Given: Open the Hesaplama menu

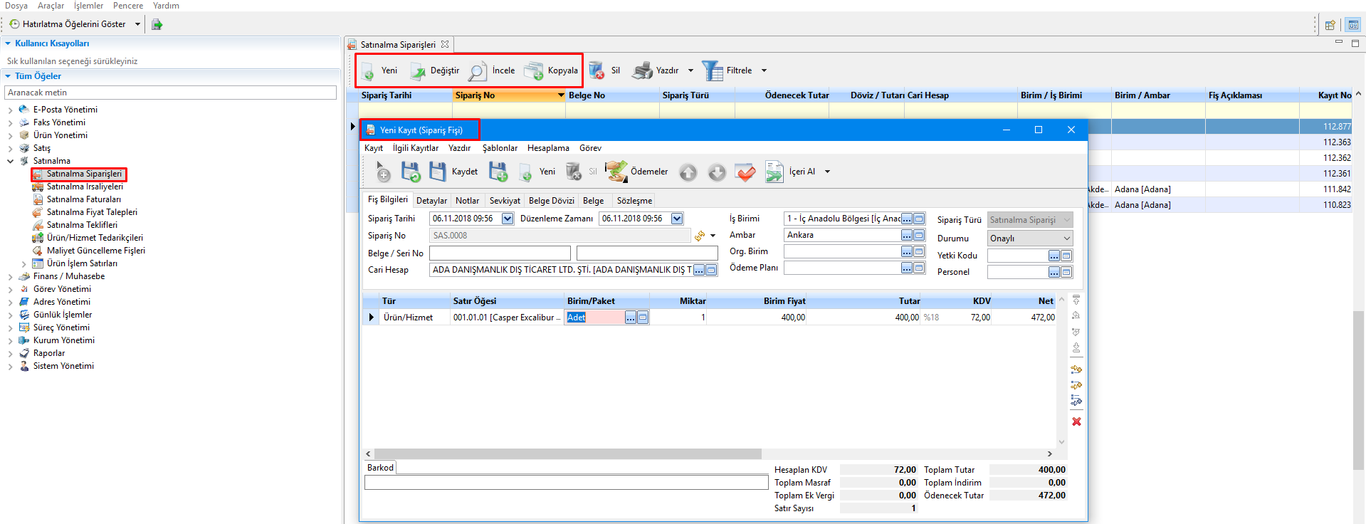Looking at the screenshot, I should point(548,148).
